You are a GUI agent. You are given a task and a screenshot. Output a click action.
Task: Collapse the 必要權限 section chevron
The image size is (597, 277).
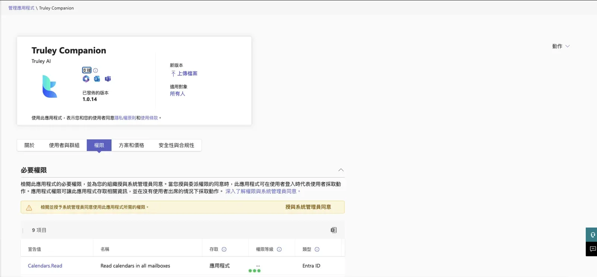click(x=341, y=170)
